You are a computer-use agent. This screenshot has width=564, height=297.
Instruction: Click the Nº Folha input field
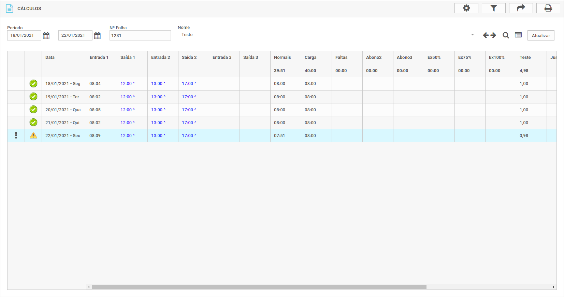(x=140, y=35)
